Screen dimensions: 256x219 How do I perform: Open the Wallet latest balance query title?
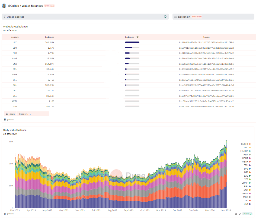tap(15, 27)
